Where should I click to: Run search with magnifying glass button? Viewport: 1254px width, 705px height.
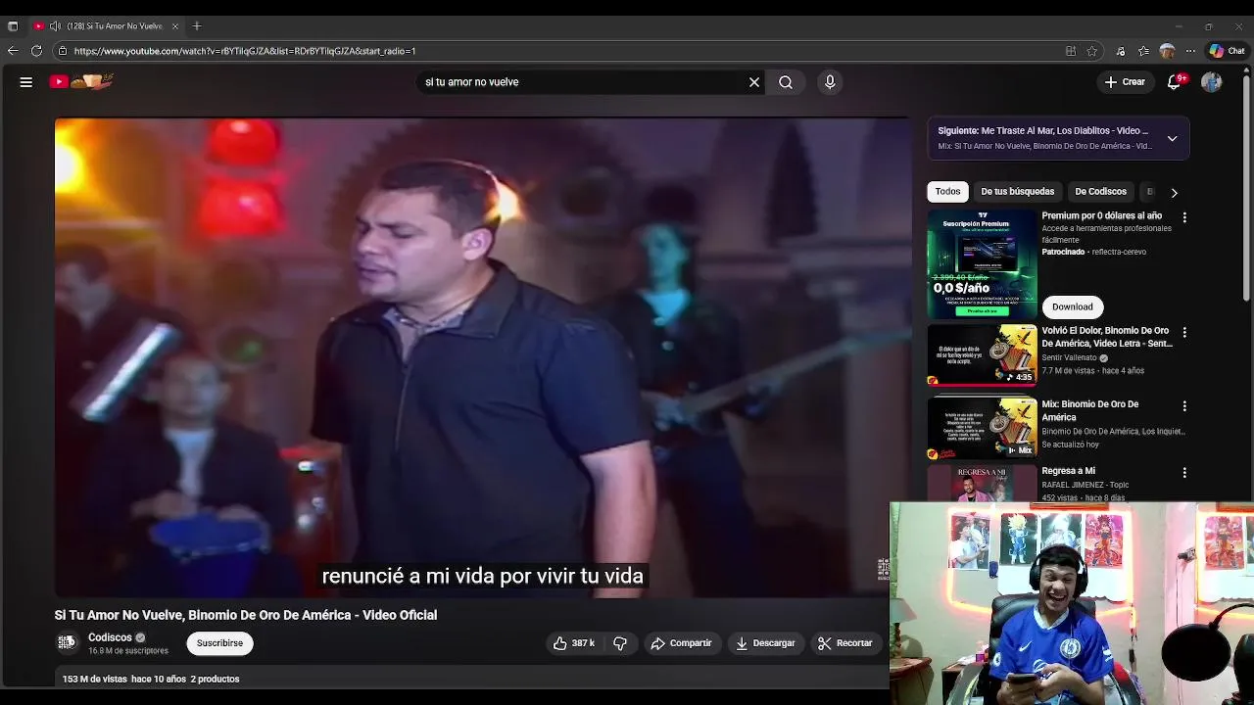[x=786, y=82]
